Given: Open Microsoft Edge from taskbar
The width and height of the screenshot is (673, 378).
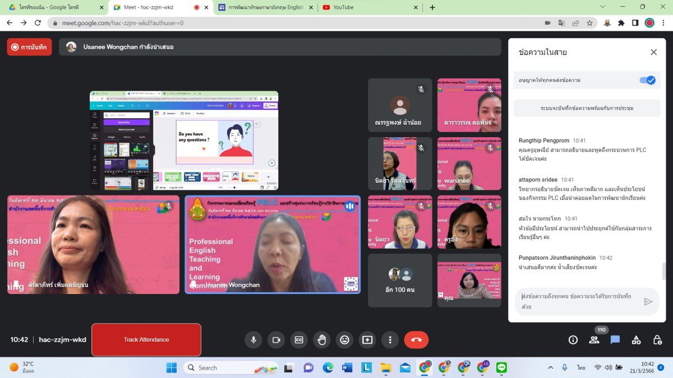Looking at the screenshot, I should click(x=328, y=367).
